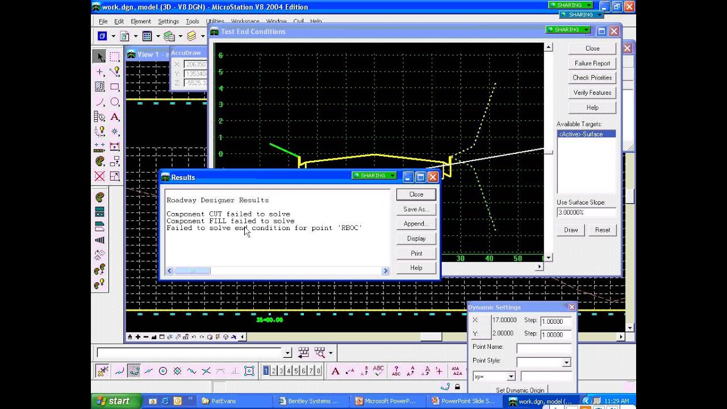The image size is (727, 409).
Task: Open the Key-in field history dropdown
Action: (287, 353)
